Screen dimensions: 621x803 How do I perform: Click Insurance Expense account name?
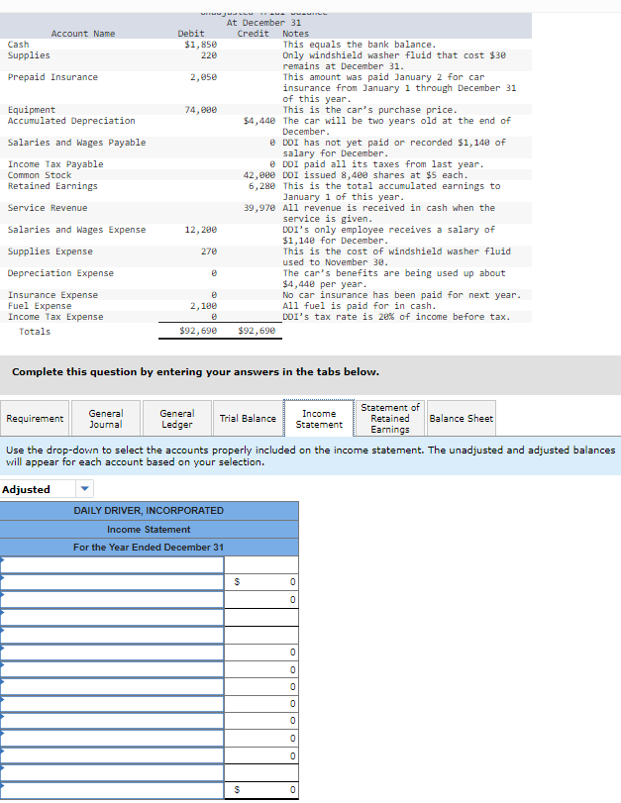[x=52, y=295]
